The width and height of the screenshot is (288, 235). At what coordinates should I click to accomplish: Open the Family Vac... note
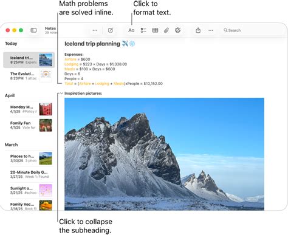[29, 205]
